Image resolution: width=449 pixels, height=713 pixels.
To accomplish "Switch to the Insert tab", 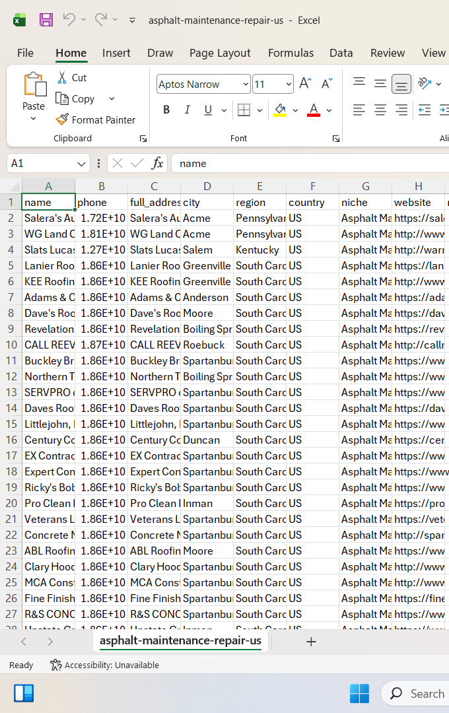I will pyautogui.click(x=116, y=53).
